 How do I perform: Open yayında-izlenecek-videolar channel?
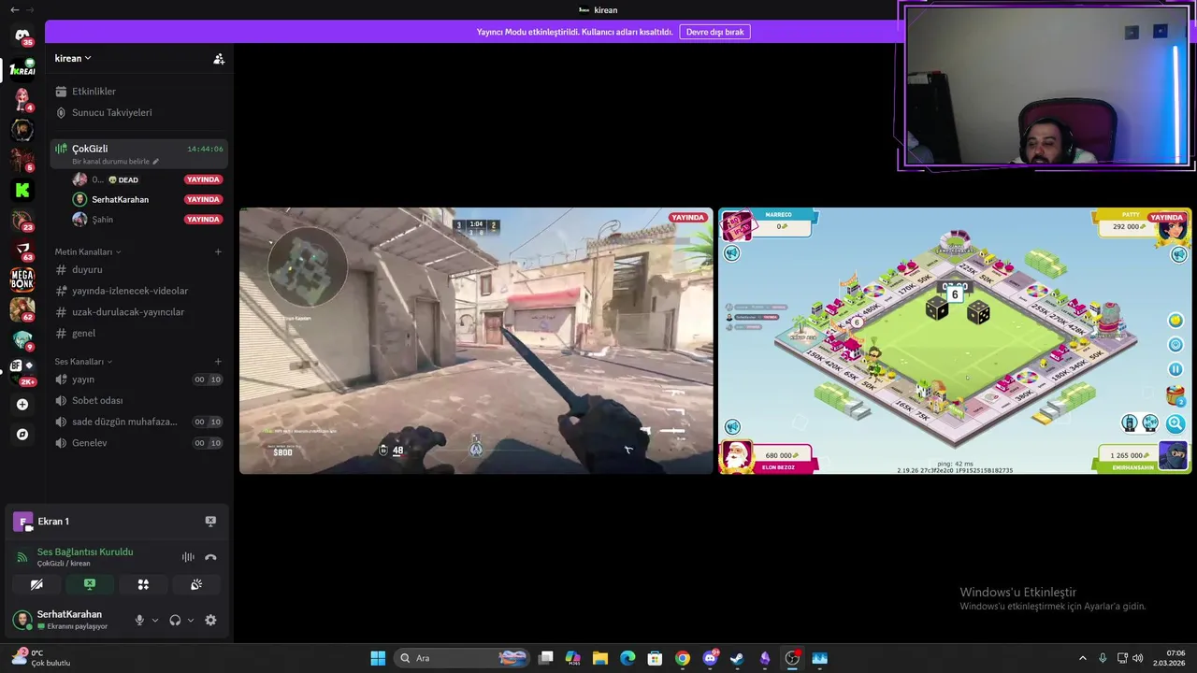(138, 291)
